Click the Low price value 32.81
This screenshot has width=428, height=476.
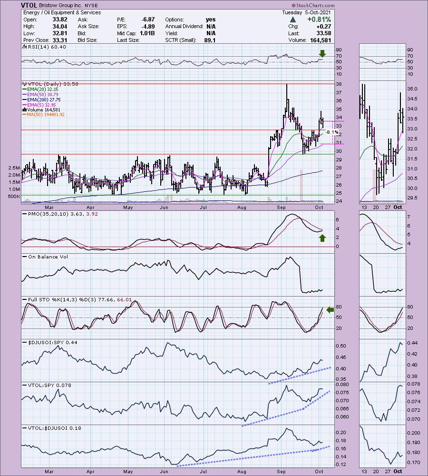tap(60, 33)
